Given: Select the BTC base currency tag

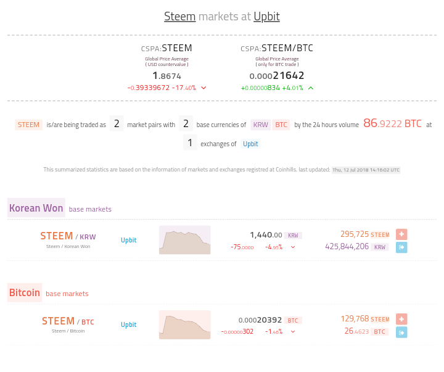Looking at the screenshot, I should [x=281, y=125].
